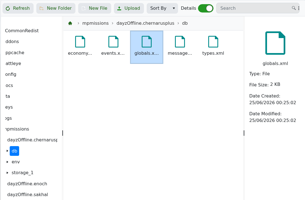Navigate to dayzOffline.chernarusplus breadcrumb
Viewport: 305px width, 200px height.
(145, 23)
